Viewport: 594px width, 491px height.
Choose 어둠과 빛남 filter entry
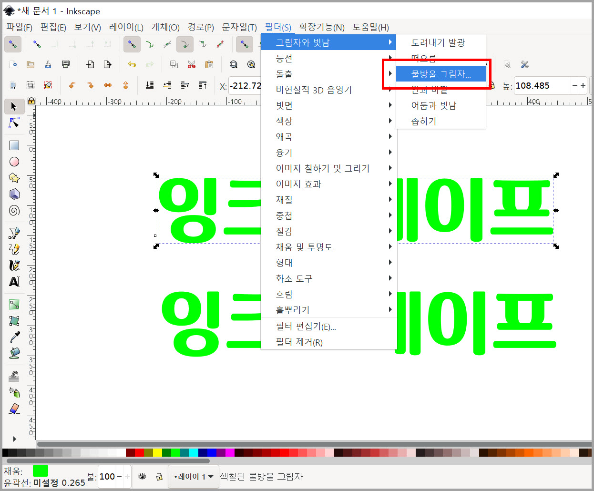point(441,105)
